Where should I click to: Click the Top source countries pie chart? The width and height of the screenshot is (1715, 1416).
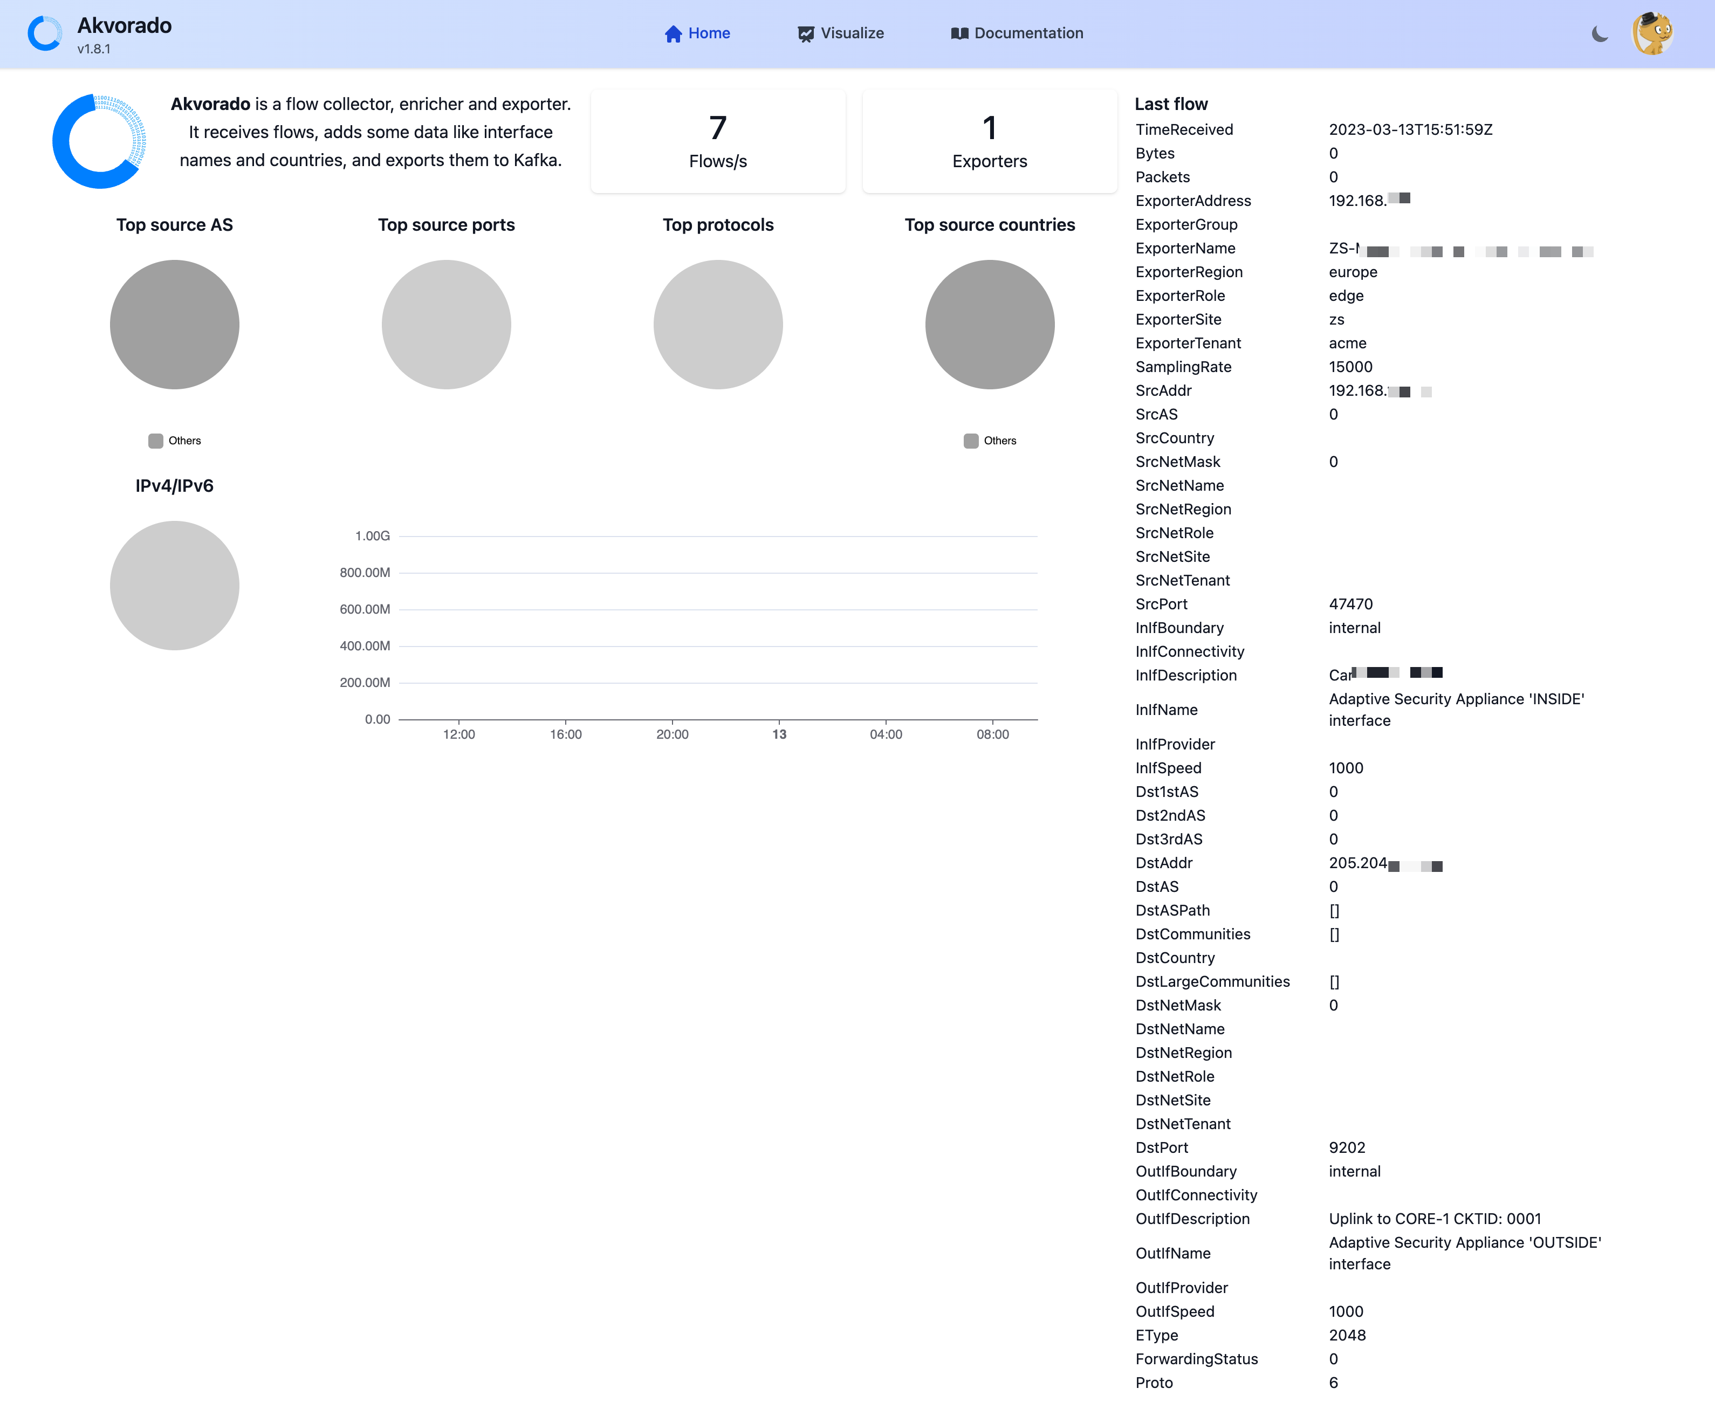(990, 325)
